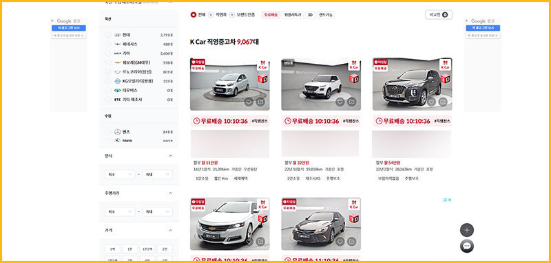Open 3D view of white Chevrolet Impala
Screen dimensions: 551x263
point(263,218)
